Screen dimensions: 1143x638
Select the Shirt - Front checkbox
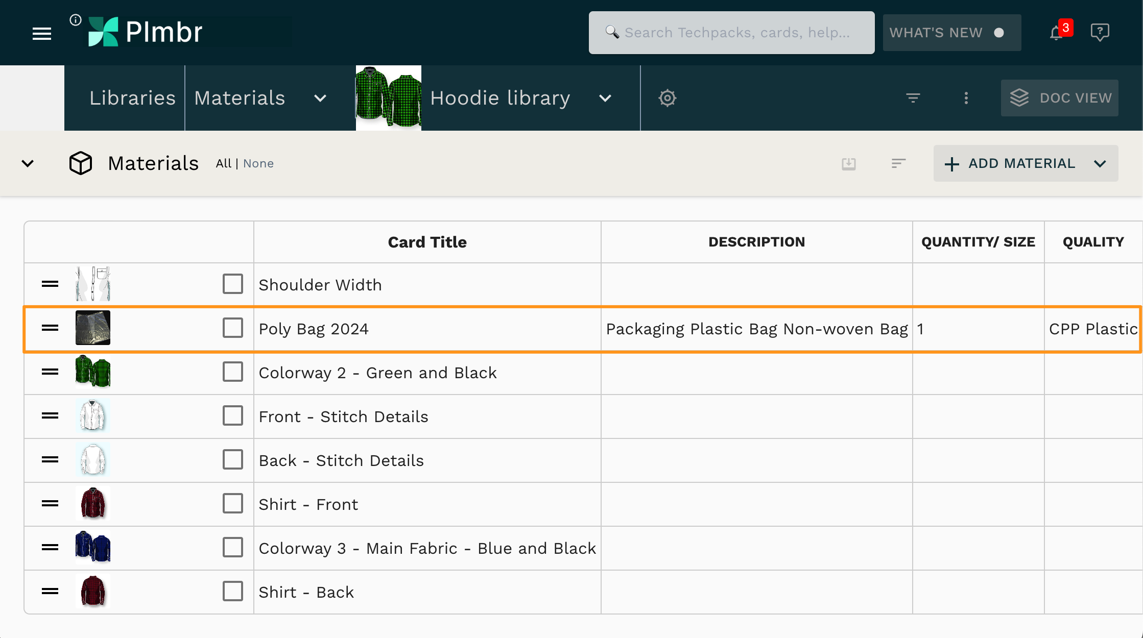(232, 504)
